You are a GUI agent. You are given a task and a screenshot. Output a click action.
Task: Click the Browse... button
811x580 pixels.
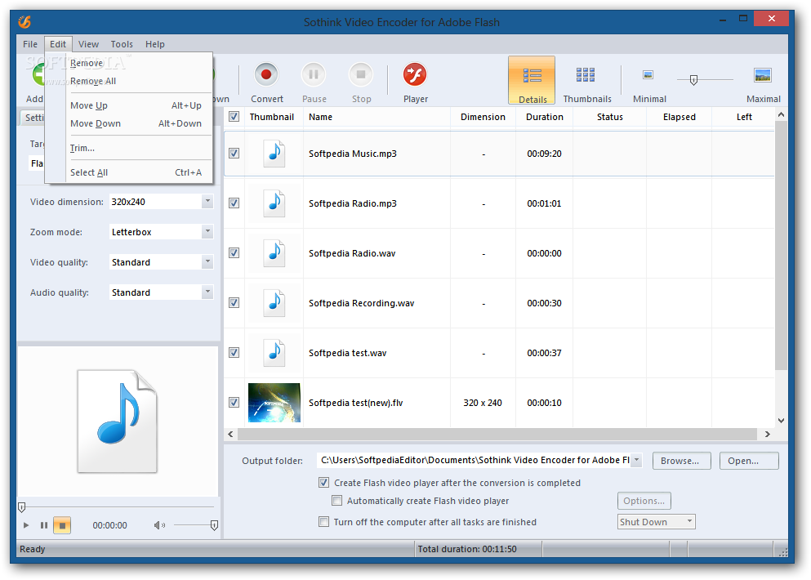point(682,461)
